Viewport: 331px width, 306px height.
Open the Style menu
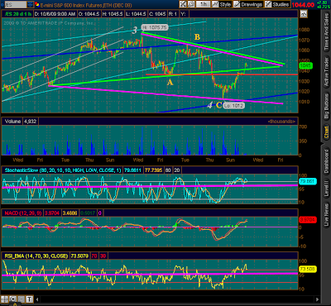pos(222,4)
